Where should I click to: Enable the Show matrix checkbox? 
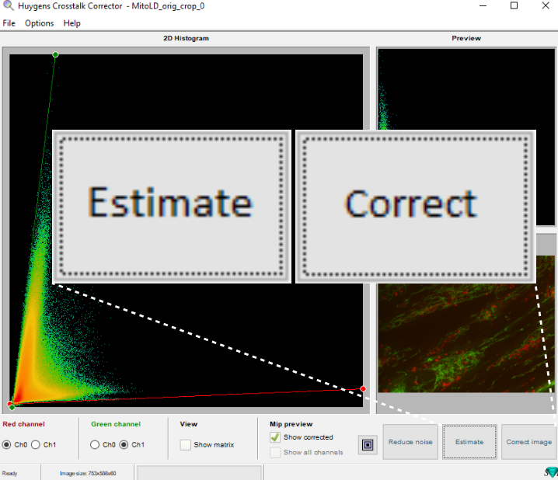186,445
